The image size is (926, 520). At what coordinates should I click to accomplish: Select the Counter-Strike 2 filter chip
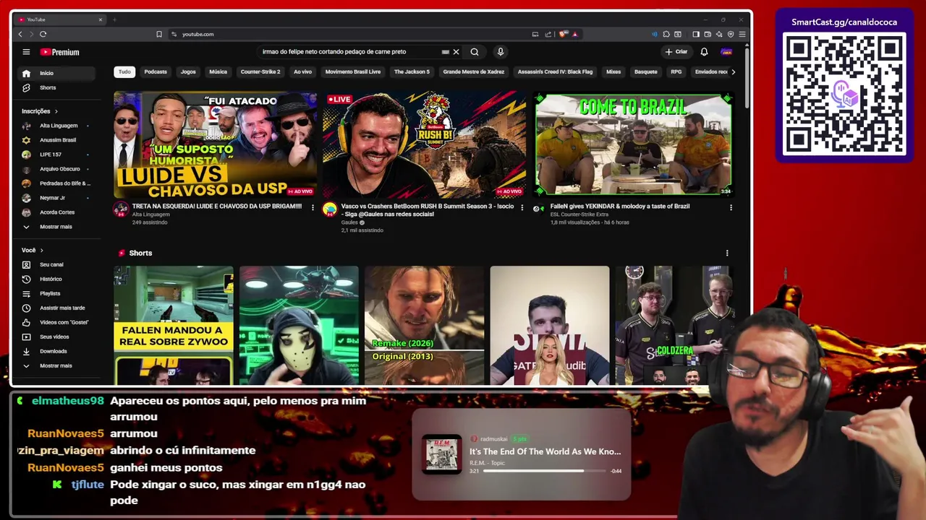pos(260,71)
